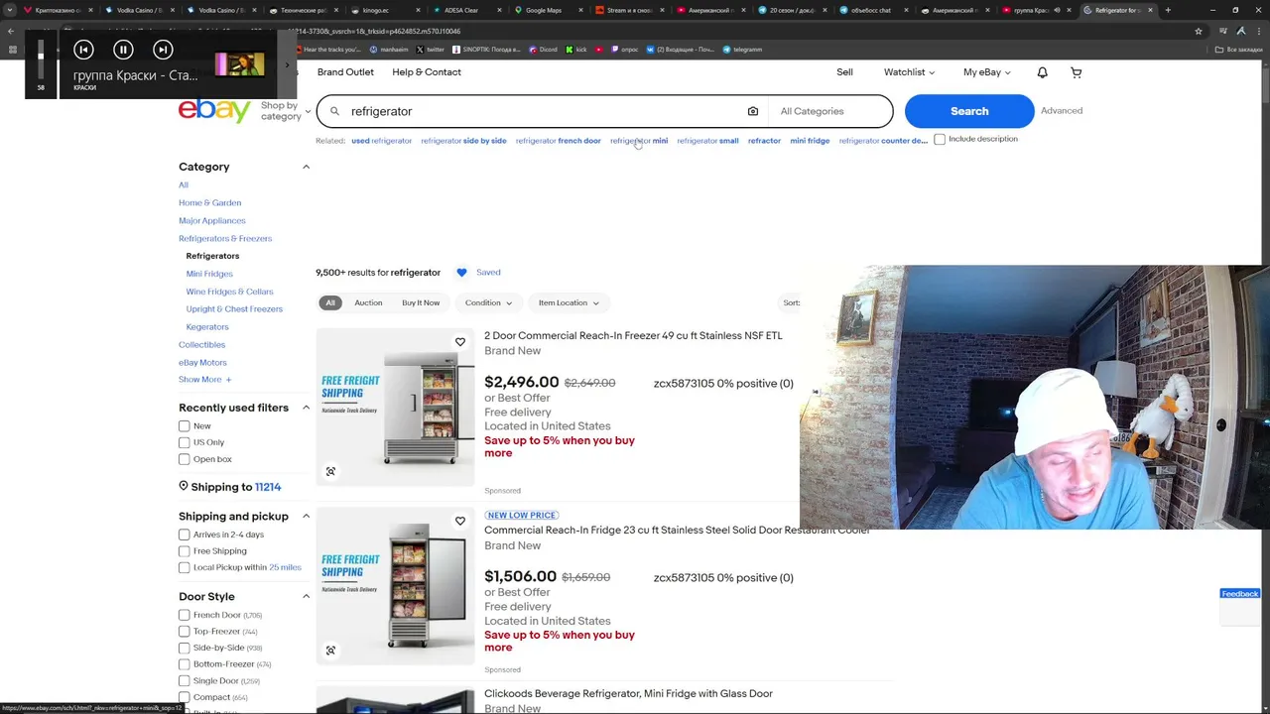Skip to previous track in media overlay
This screenshot has width=1270, height=714.
(x=83, y=50)
